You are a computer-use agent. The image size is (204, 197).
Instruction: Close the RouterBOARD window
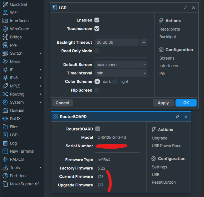pyautogui.click(x=186, y=117)
